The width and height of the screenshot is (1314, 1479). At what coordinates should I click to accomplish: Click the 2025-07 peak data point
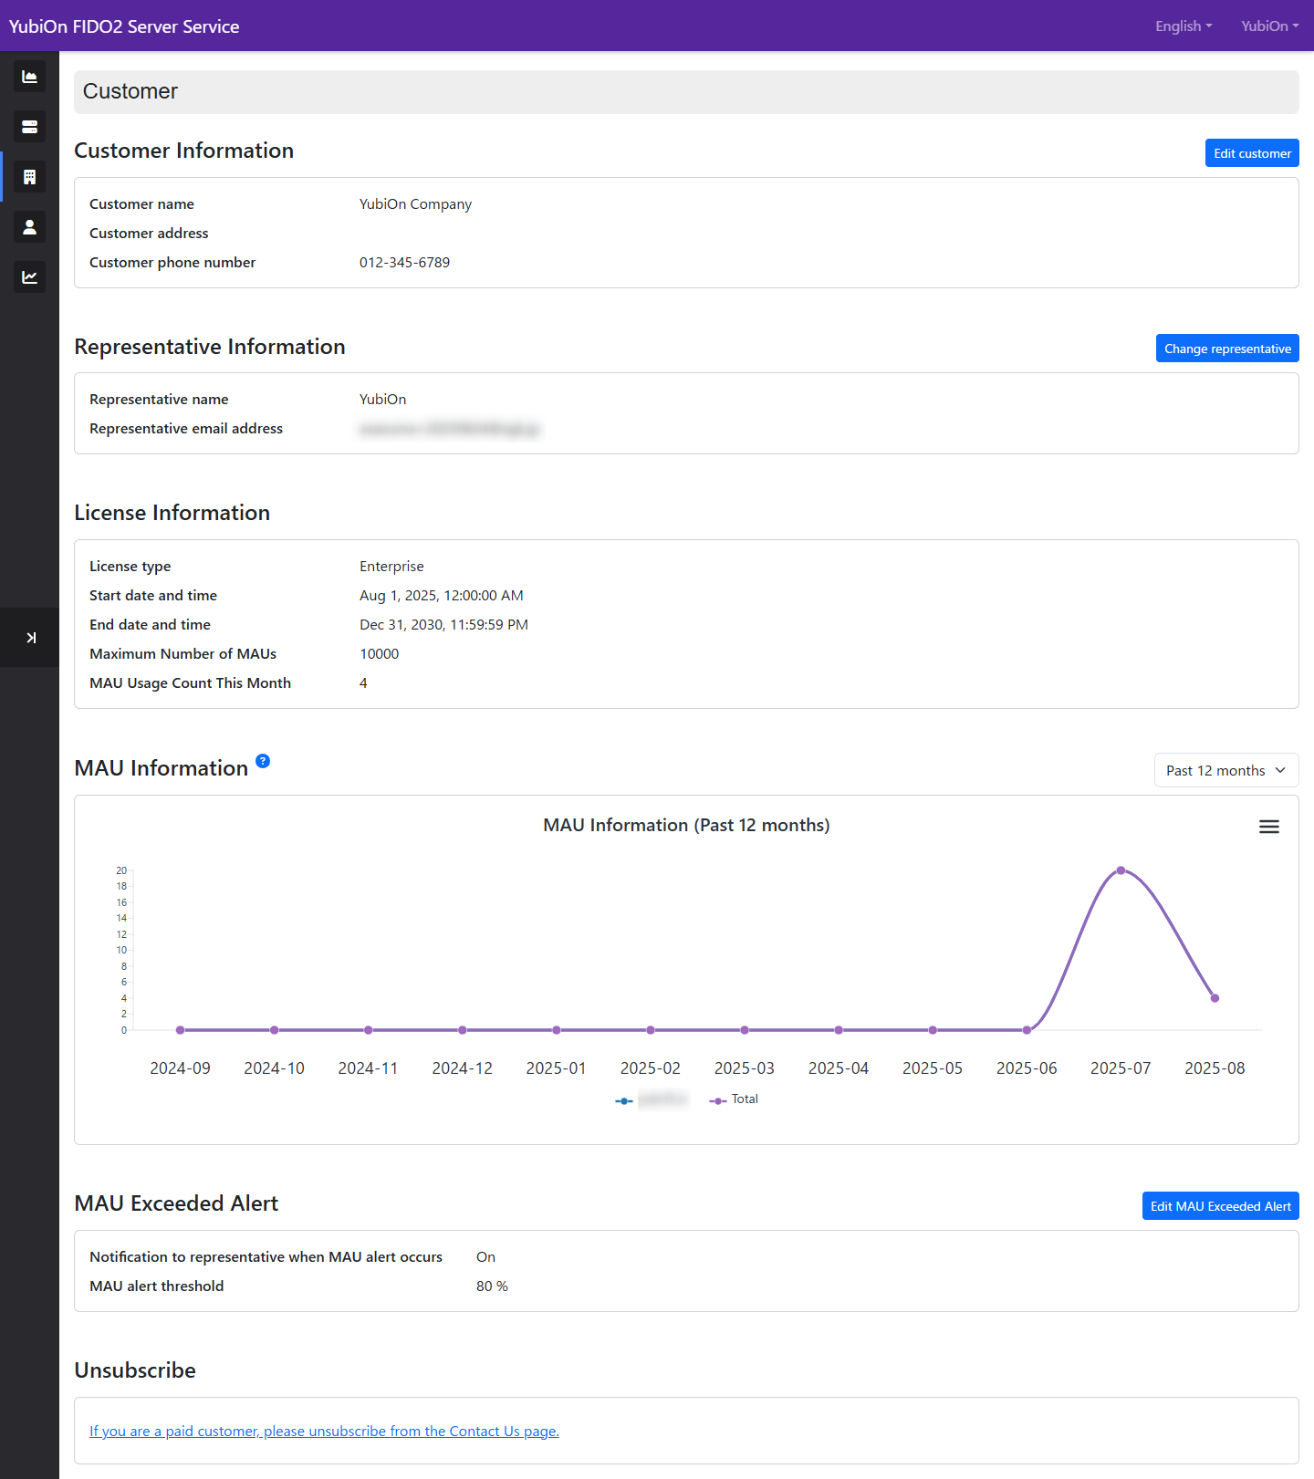pyautogui.click(x=1121, y=870)
